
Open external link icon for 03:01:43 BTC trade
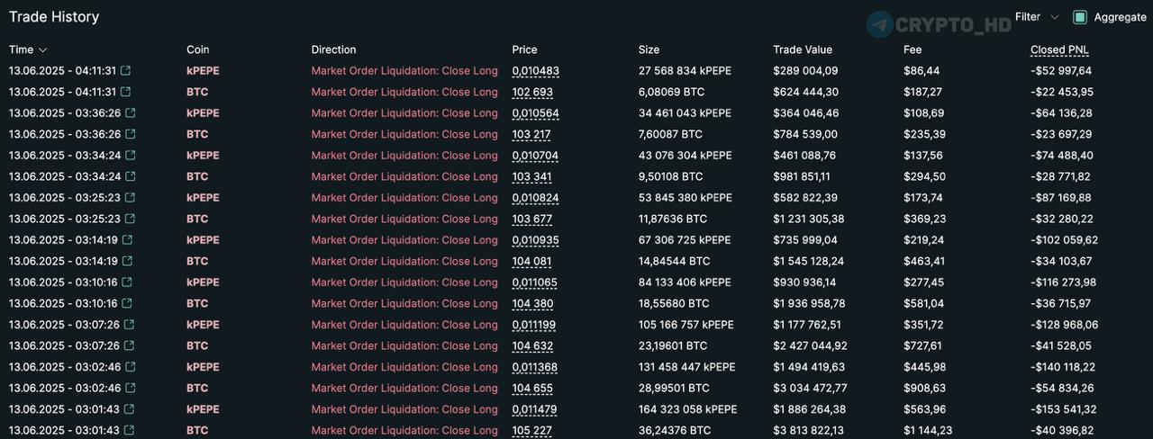point(127,430)
